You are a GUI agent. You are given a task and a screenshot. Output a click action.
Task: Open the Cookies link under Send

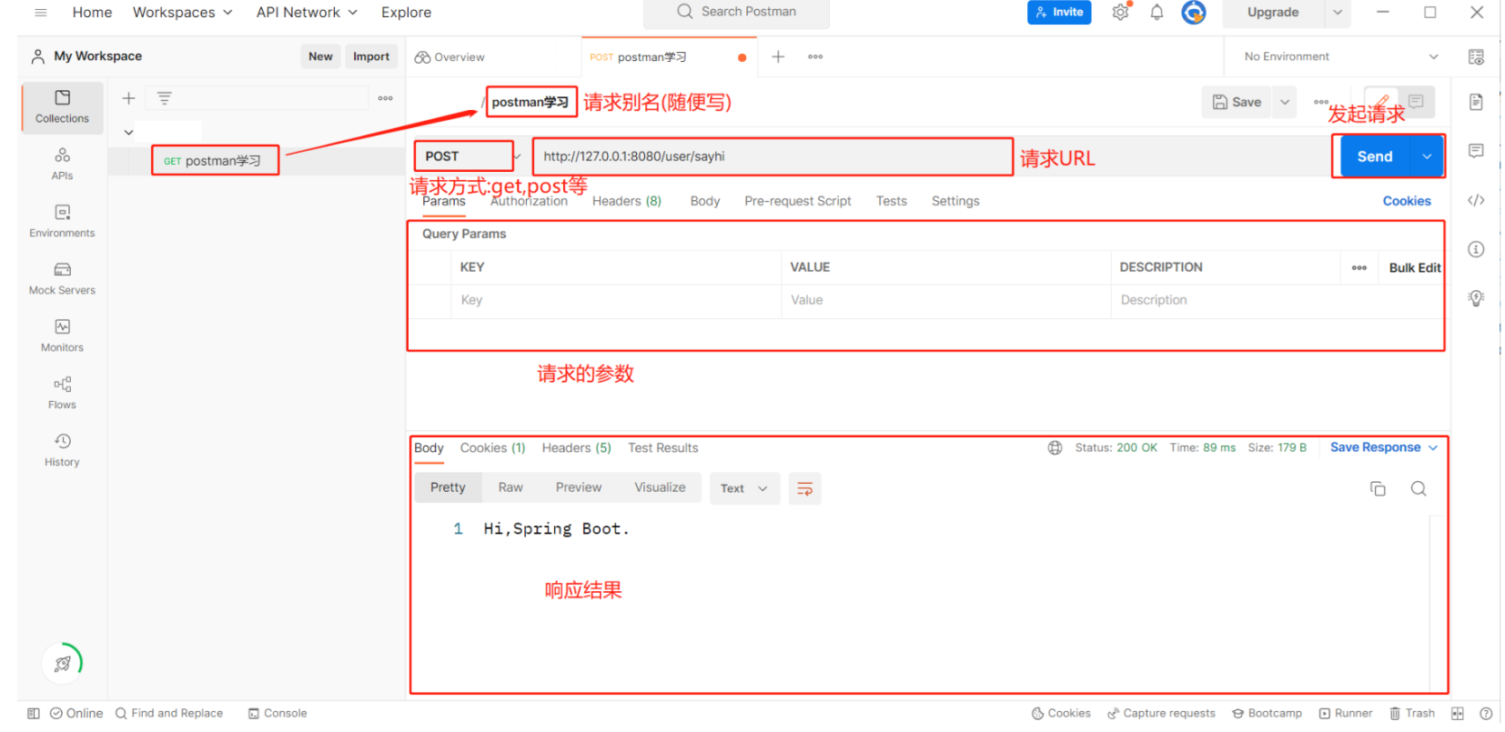click(1406, 201)
